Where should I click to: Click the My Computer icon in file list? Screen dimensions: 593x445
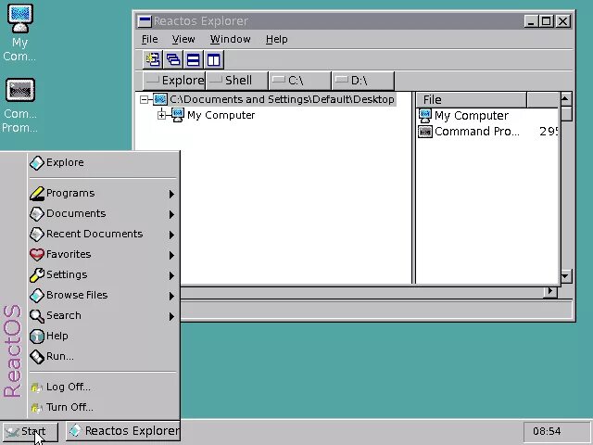425,116
